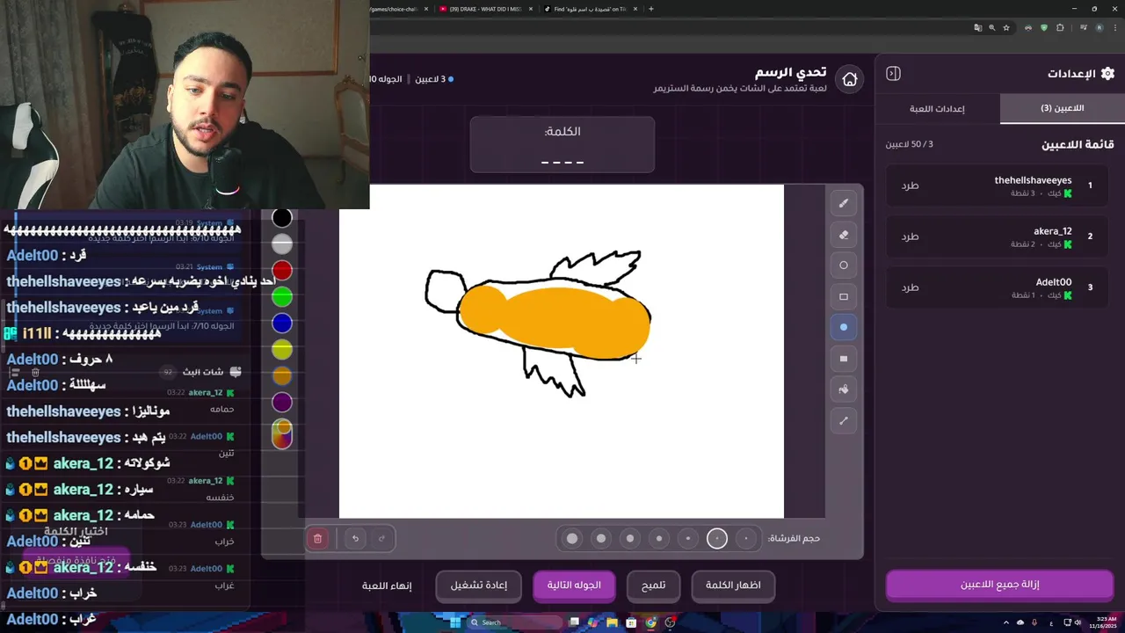Start next round الجوله التالية
This screenshot has width=1125, height=633.
pyautogui.click(x=574, y=586)
